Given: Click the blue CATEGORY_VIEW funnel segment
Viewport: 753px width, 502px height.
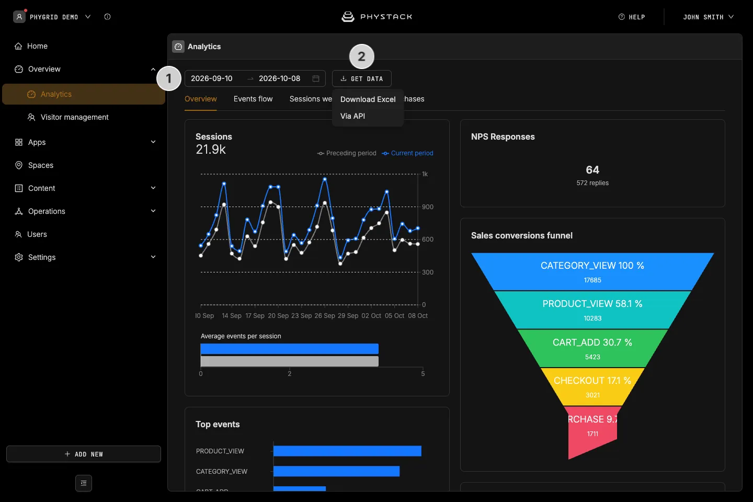Looking at the screenshot, I should (592, 272).
